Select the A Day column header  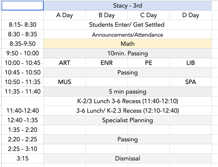coord(65,15)
